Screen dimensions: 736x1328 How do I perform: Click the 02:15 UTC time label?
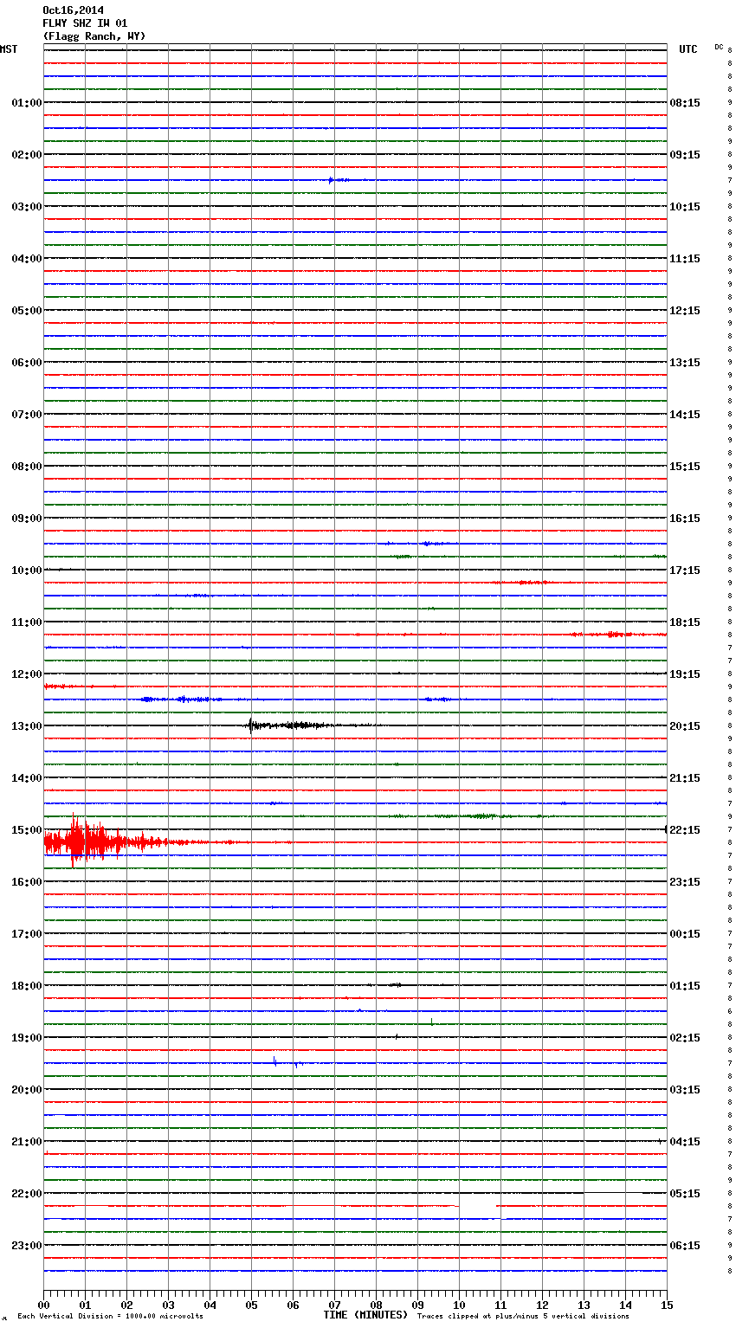pyautogui.click(x=685, y=1038)
